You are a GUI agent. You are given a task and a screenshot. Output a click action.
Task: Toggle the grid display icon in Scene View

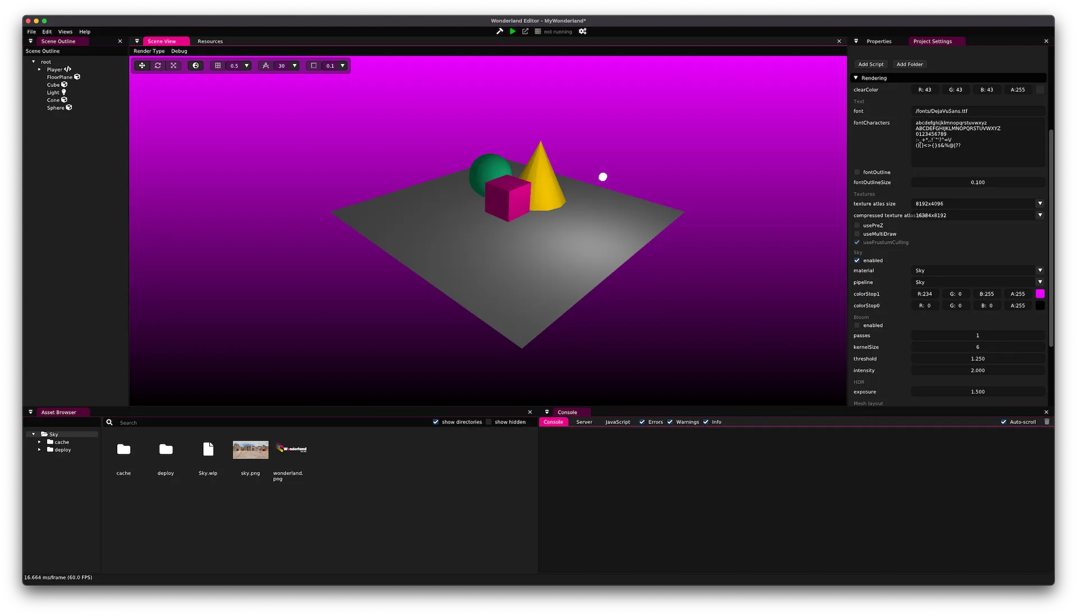point(218,66)
